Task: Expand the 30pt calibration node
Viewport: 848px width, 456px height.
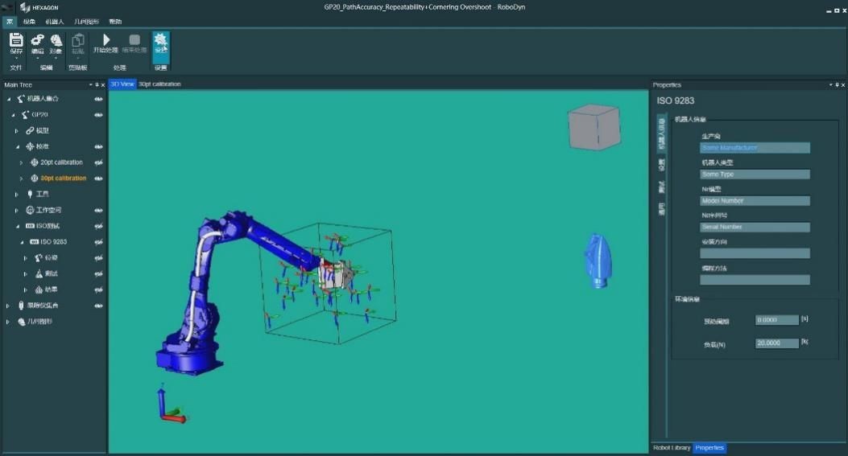Action: pos(22,179)
